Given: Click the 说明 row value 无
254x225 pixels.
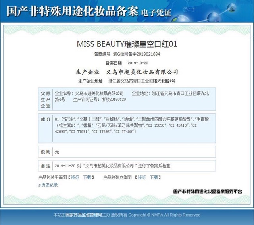Looking at the screenshot, I should pos(57,152).
